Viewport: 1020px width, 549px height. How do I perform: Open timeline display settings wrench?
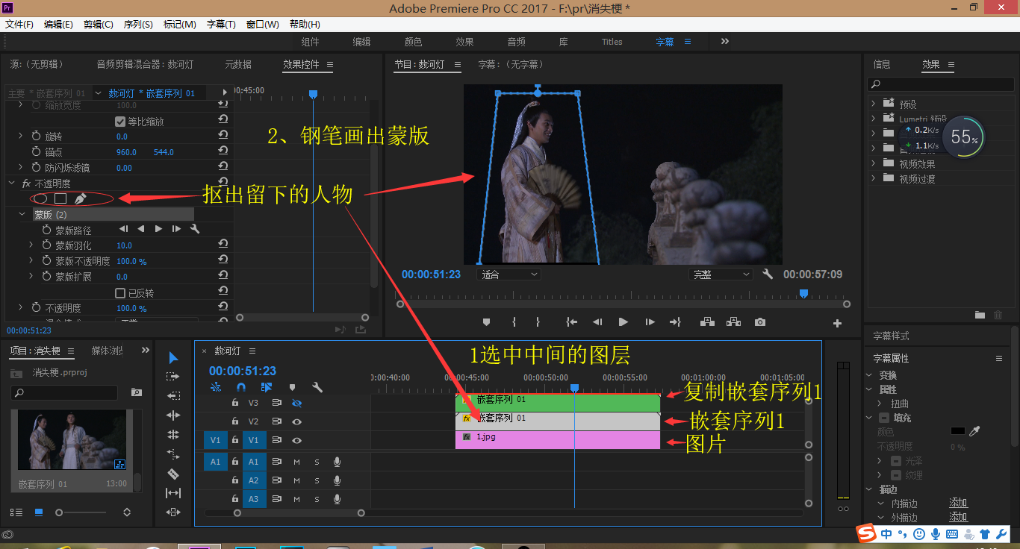coord(317,387)
